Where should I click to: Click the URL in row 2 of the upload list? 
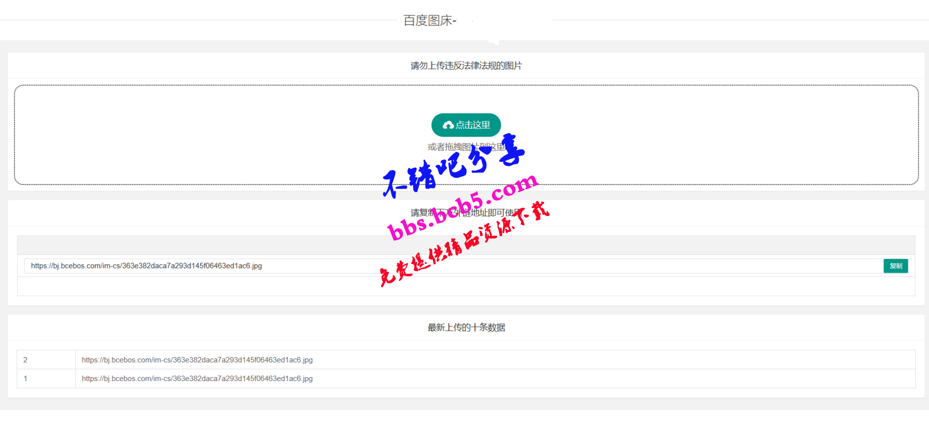[x=197, y=360]
